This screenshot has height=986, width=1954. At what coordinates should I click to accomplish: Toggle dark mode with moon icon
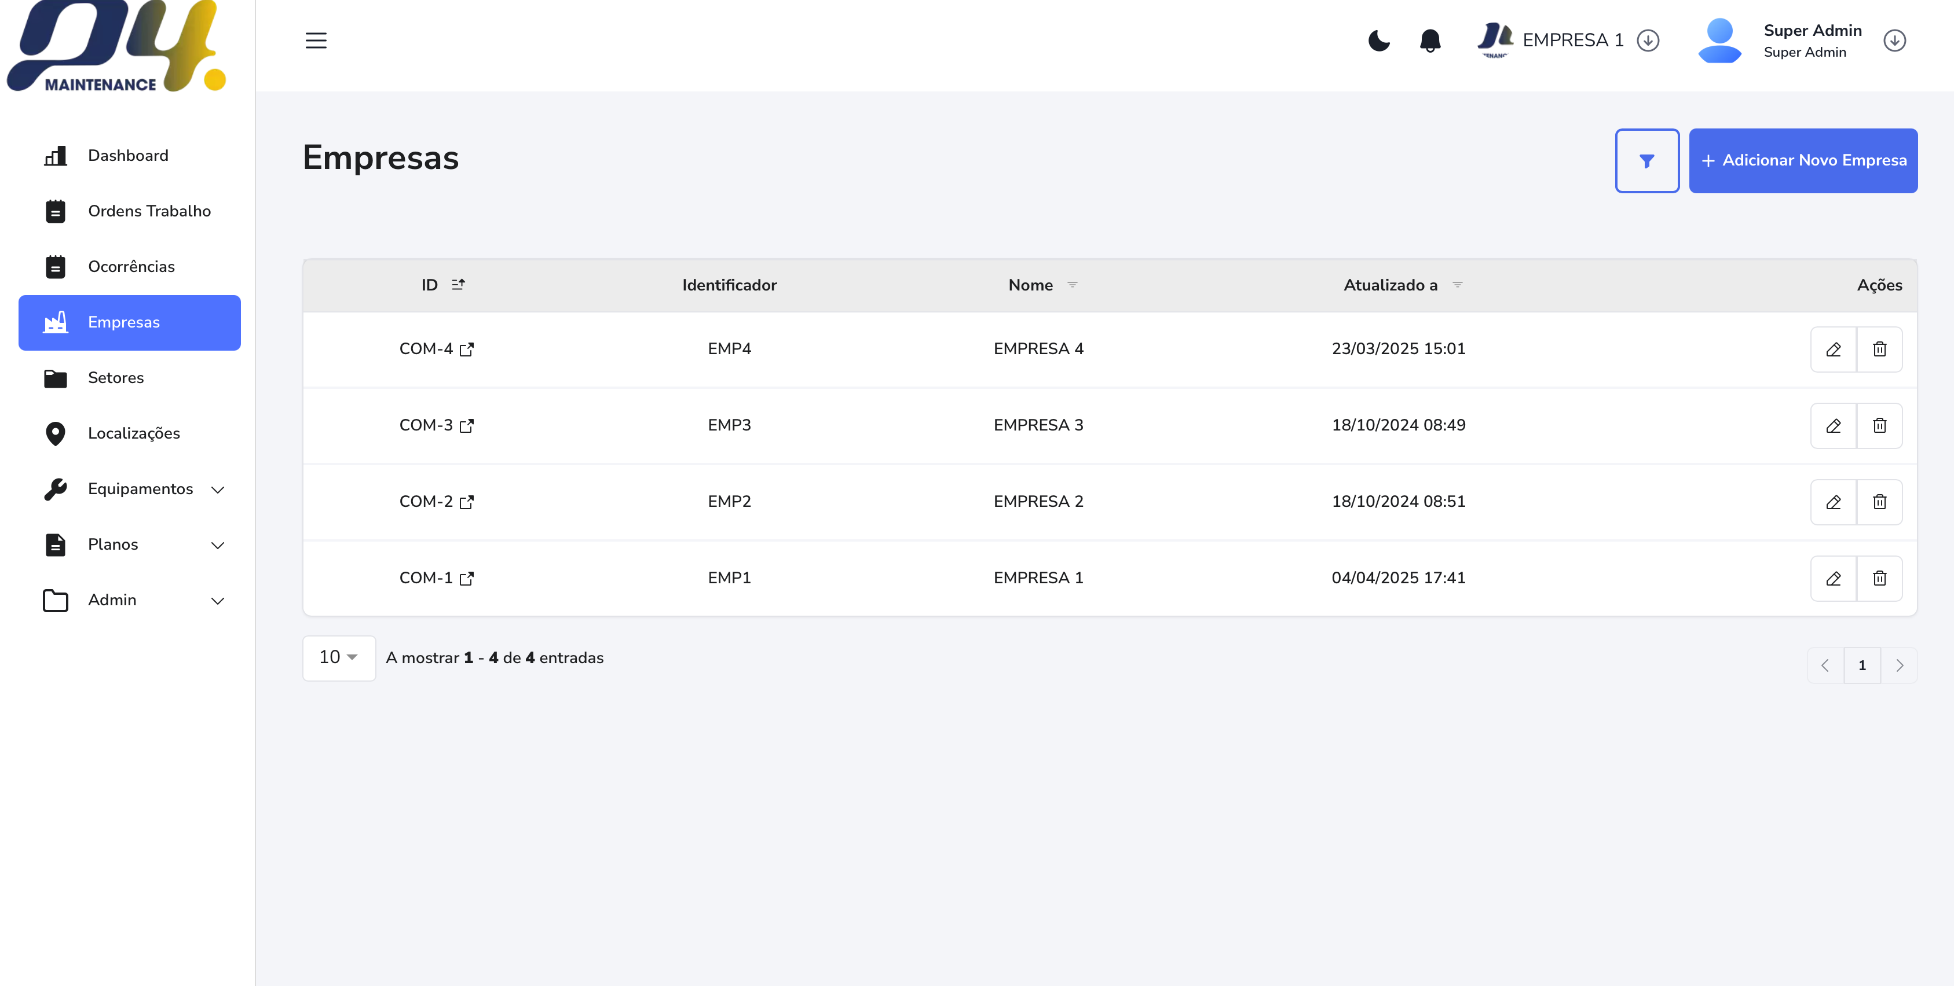(x=1378, y=40)
